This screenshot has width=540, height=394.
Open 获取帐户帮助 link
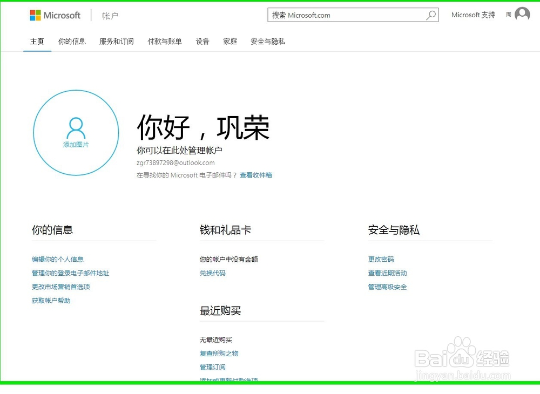click(51, 301)
